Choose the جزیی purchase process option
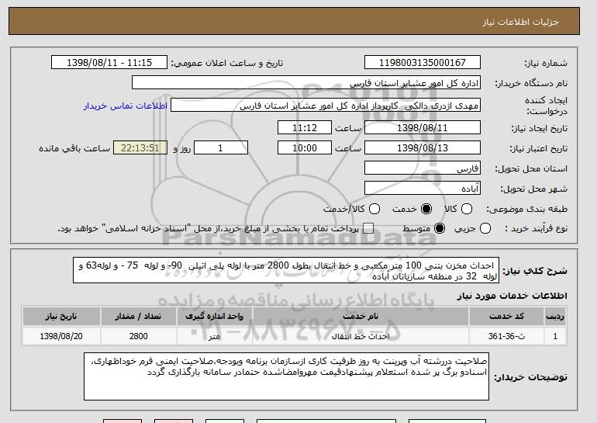Image resolution: width=597 pixels, height=423 pixels. [485, 229]
